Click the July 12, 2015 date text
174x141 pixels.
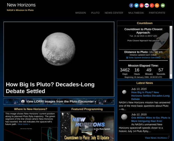pos(139,115)
